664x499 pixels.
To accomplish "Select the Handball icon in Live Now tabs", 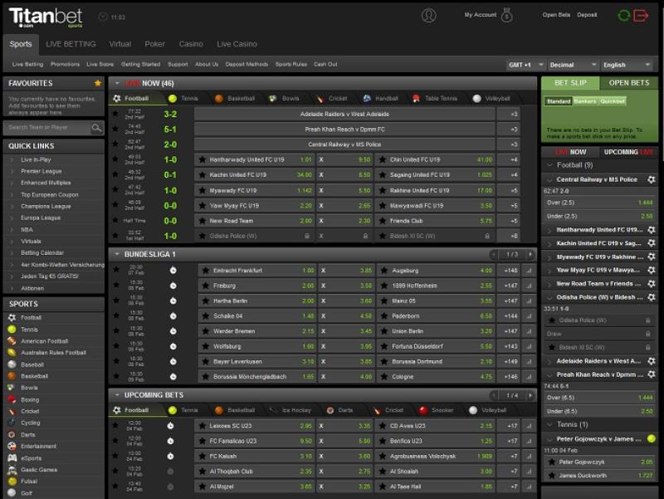I will [x=367, y=99].
